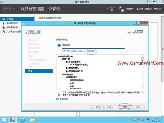Click the forward navigation arrow in Server Manager
The width and height of the screenshot is (164, 123).
point(10,9)
